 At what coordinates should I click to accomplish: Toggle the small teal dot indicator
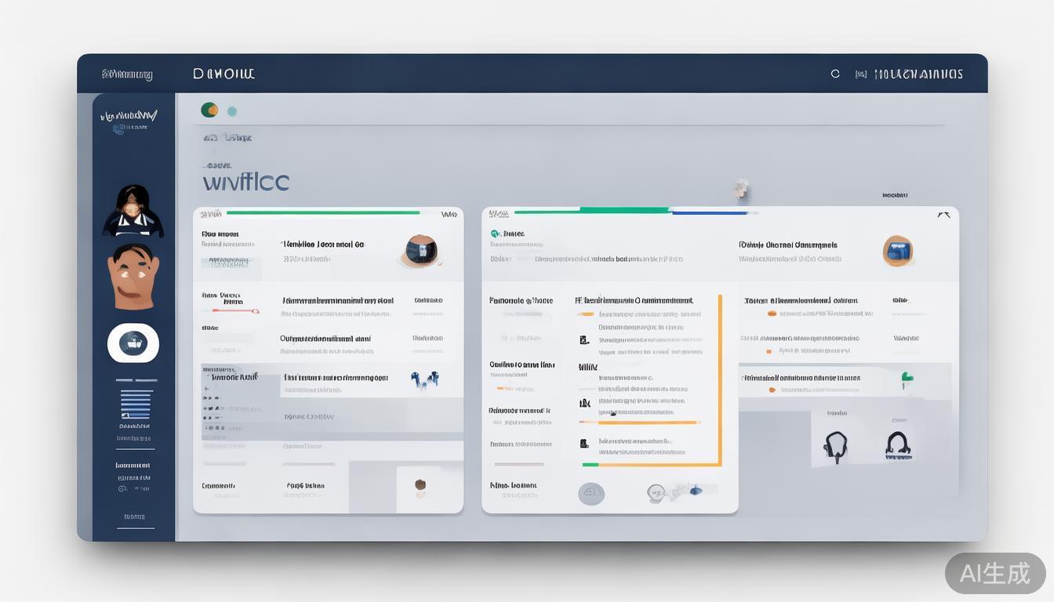(232, 111)
